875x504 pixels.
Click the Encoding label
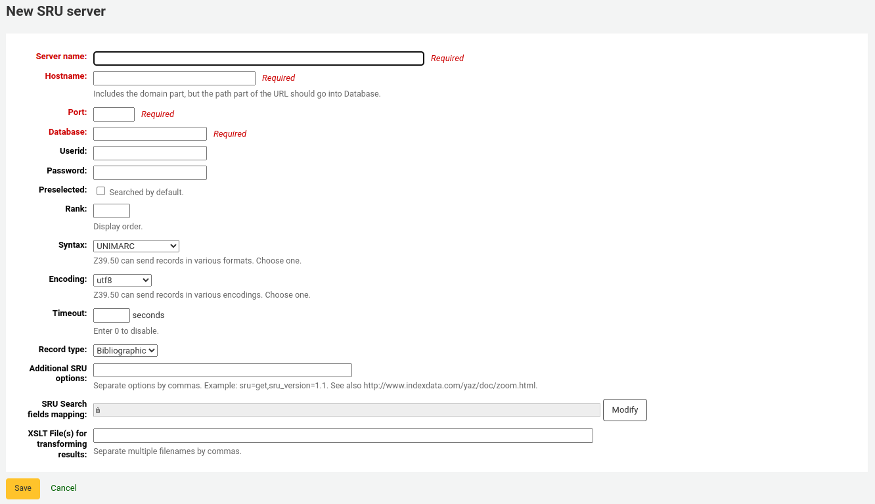click(68, 279)
